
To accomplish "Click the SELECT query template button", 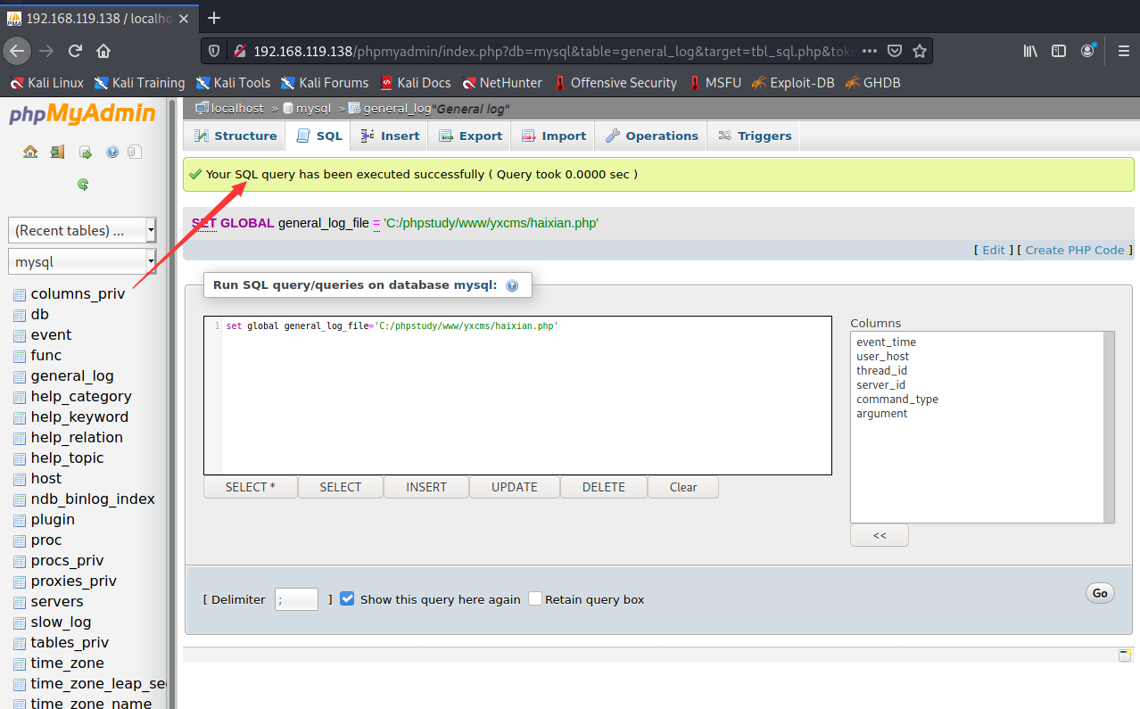I will click(x=341, y=487).
